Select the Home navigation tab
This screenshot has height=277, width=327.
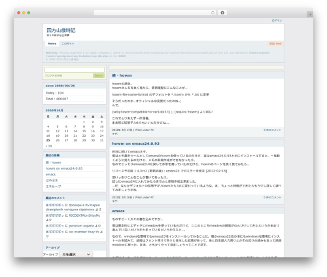click(x=52, y=44)
